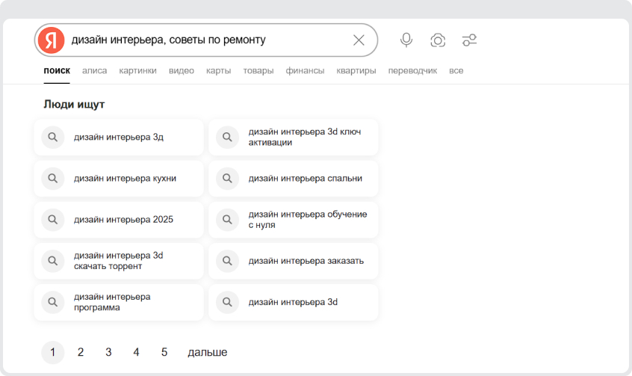Click magnifier icon beside «дизайн интерьера спальни»
The width and height of the screenshot is (632, 376).
227,179
